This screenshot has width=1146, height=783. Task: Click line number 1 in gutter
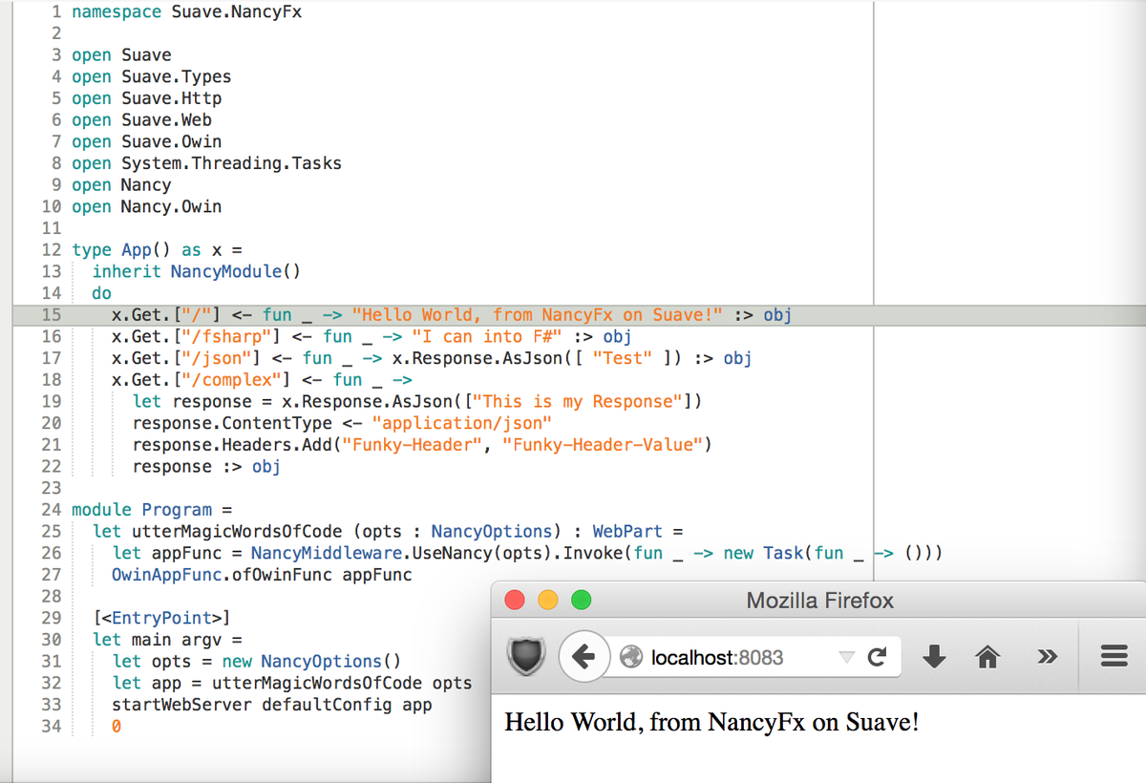[57, 12]
